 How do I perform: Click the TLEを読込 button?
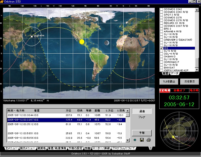coord(169,82)
